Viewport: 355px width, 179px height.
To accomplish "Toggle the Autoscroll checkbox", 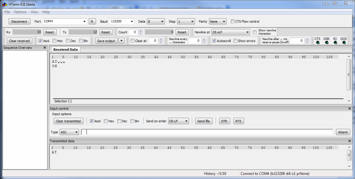I will (214, 41).
